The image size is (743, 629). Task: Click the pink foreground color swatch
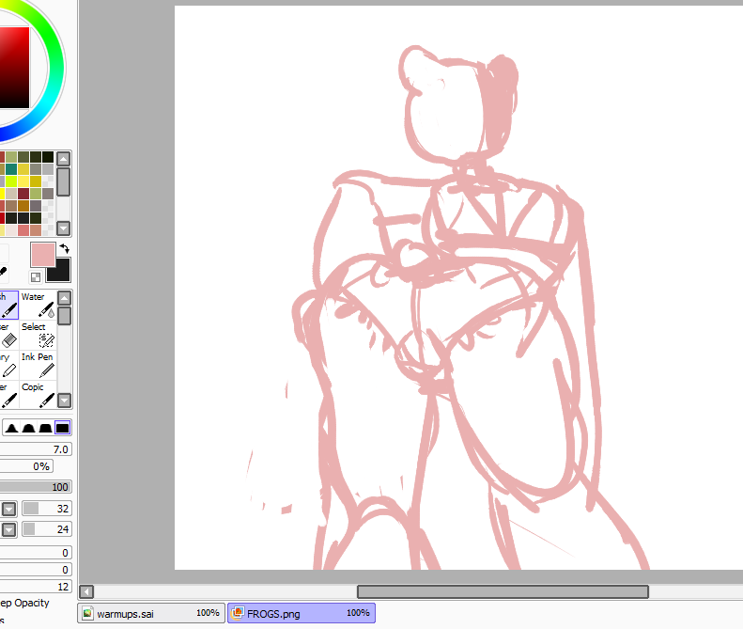click(43, 254)
